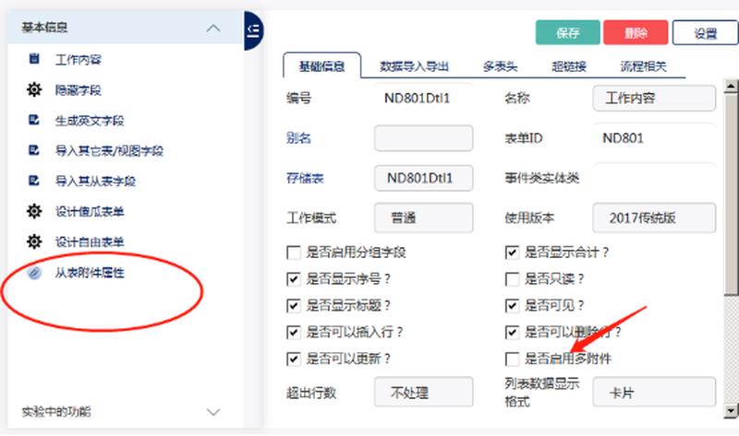This screenshot has width=739, height=436.
Task: Open the 超出行数 dropdown
Action: (x=423, y=392)
